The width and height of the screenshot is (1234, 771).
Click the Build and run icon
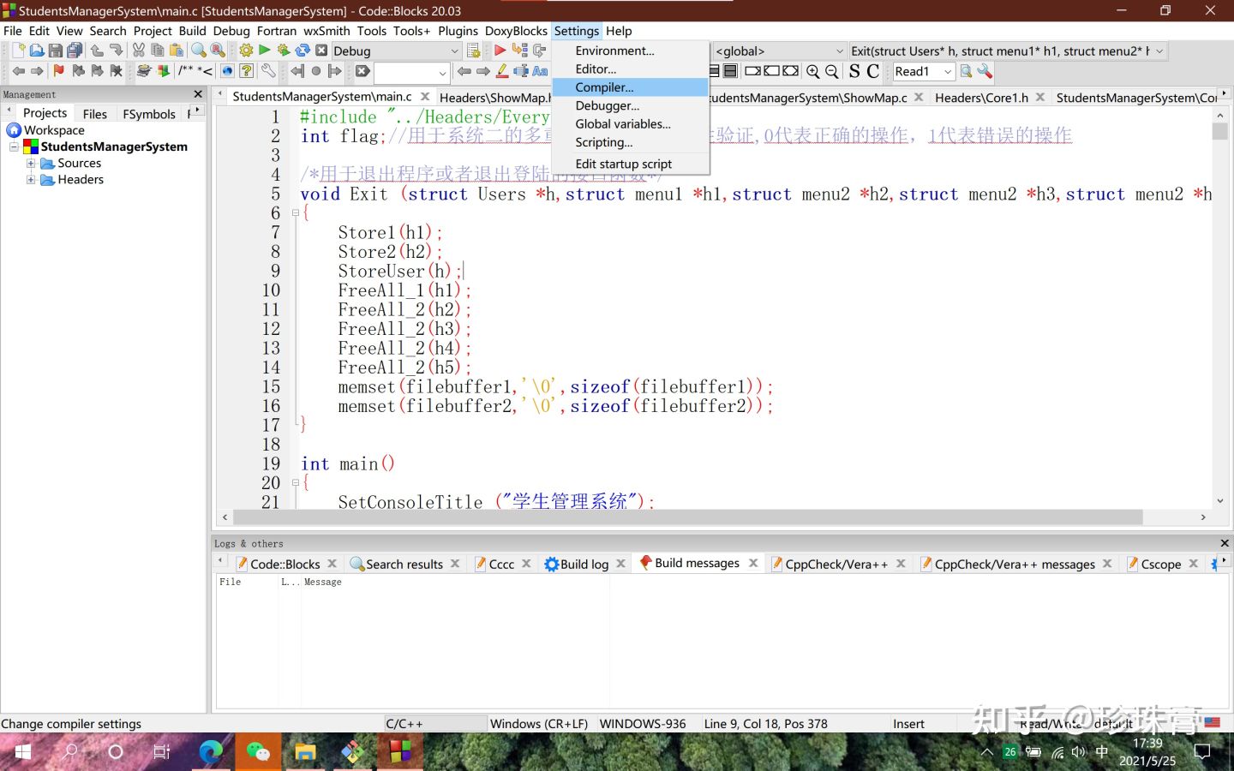(x=284, y=51)
